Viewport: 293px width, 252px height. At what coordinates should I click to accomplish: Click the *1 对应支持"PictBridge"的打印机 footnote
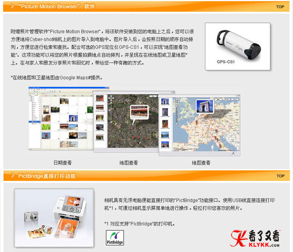[139, 224]
